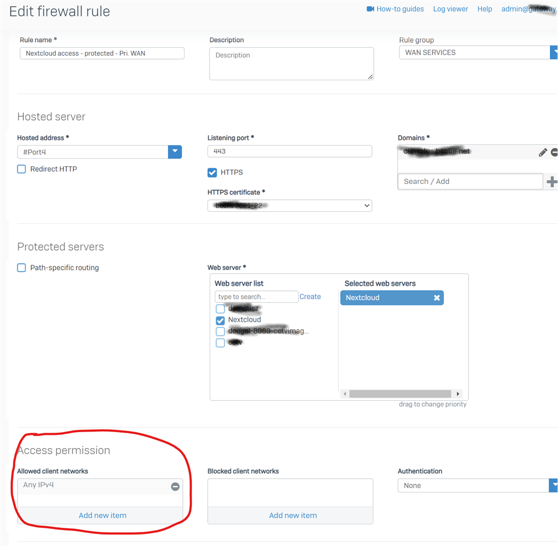The height and width of the screenshot is (546, 559).
Task: Open the Help menu item
Action: pos(484,9)
